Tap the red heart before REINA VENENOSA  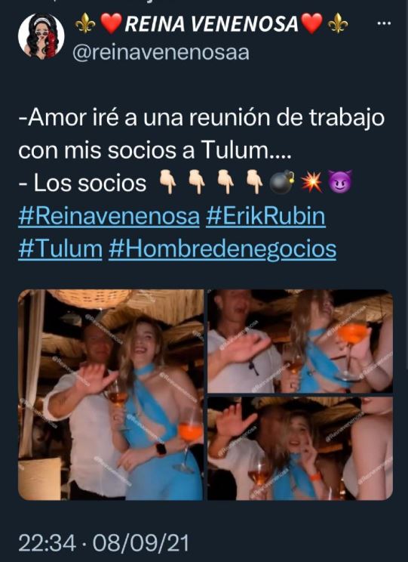coord(112,23)
